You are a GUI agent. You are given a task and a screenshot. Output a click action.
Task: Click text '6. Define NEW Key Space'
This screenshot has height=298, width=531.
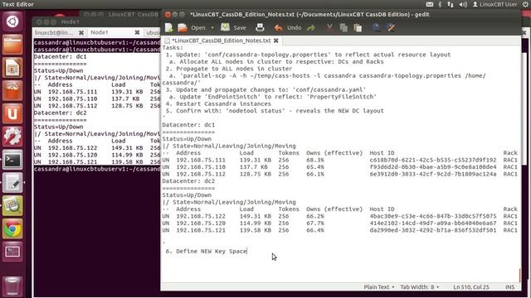pos(207,251)
